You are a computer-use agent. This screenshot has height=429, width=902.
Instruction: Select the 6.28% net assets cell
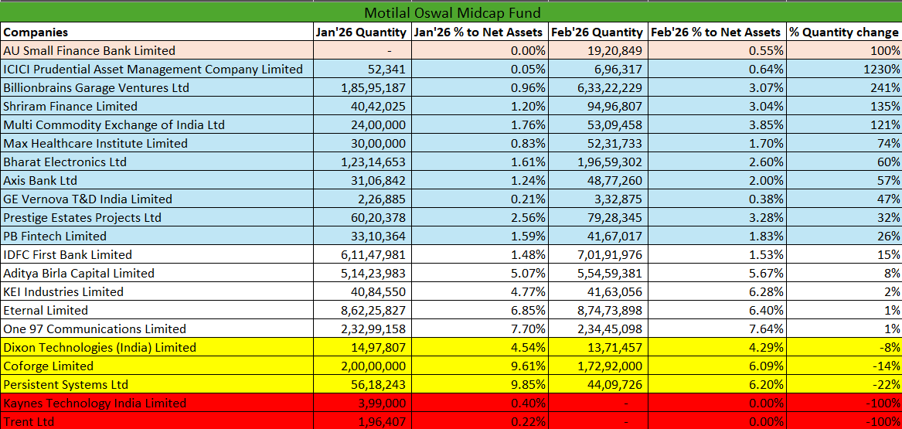click(x=717, y=291)
